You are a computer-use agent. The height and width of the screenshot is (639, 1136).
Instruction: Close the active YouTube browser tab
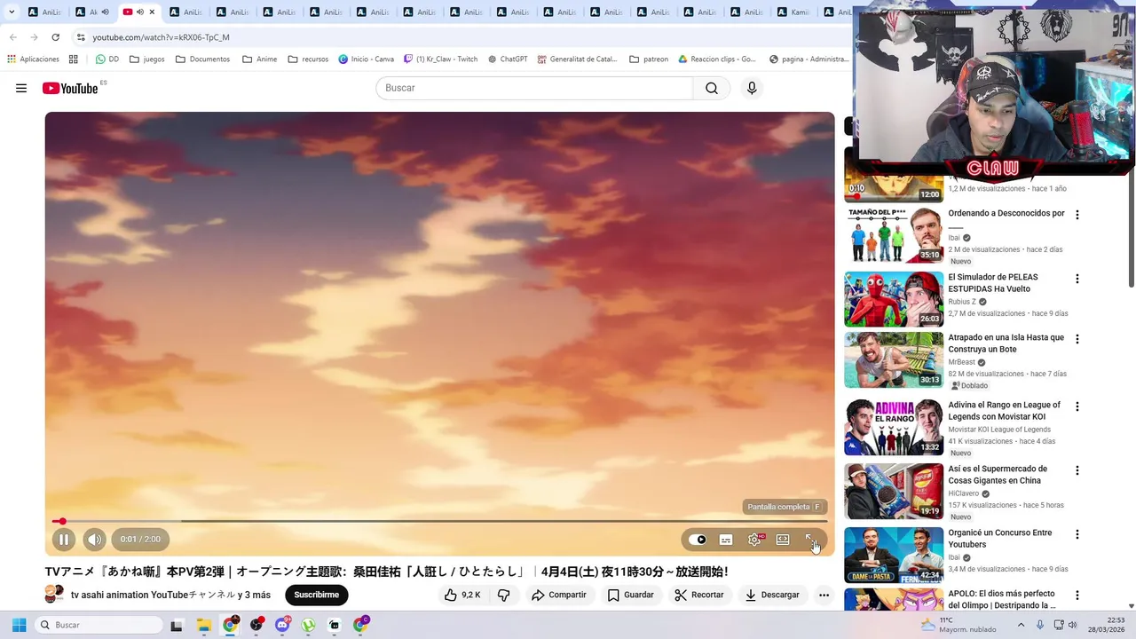[x=152, y=12]
